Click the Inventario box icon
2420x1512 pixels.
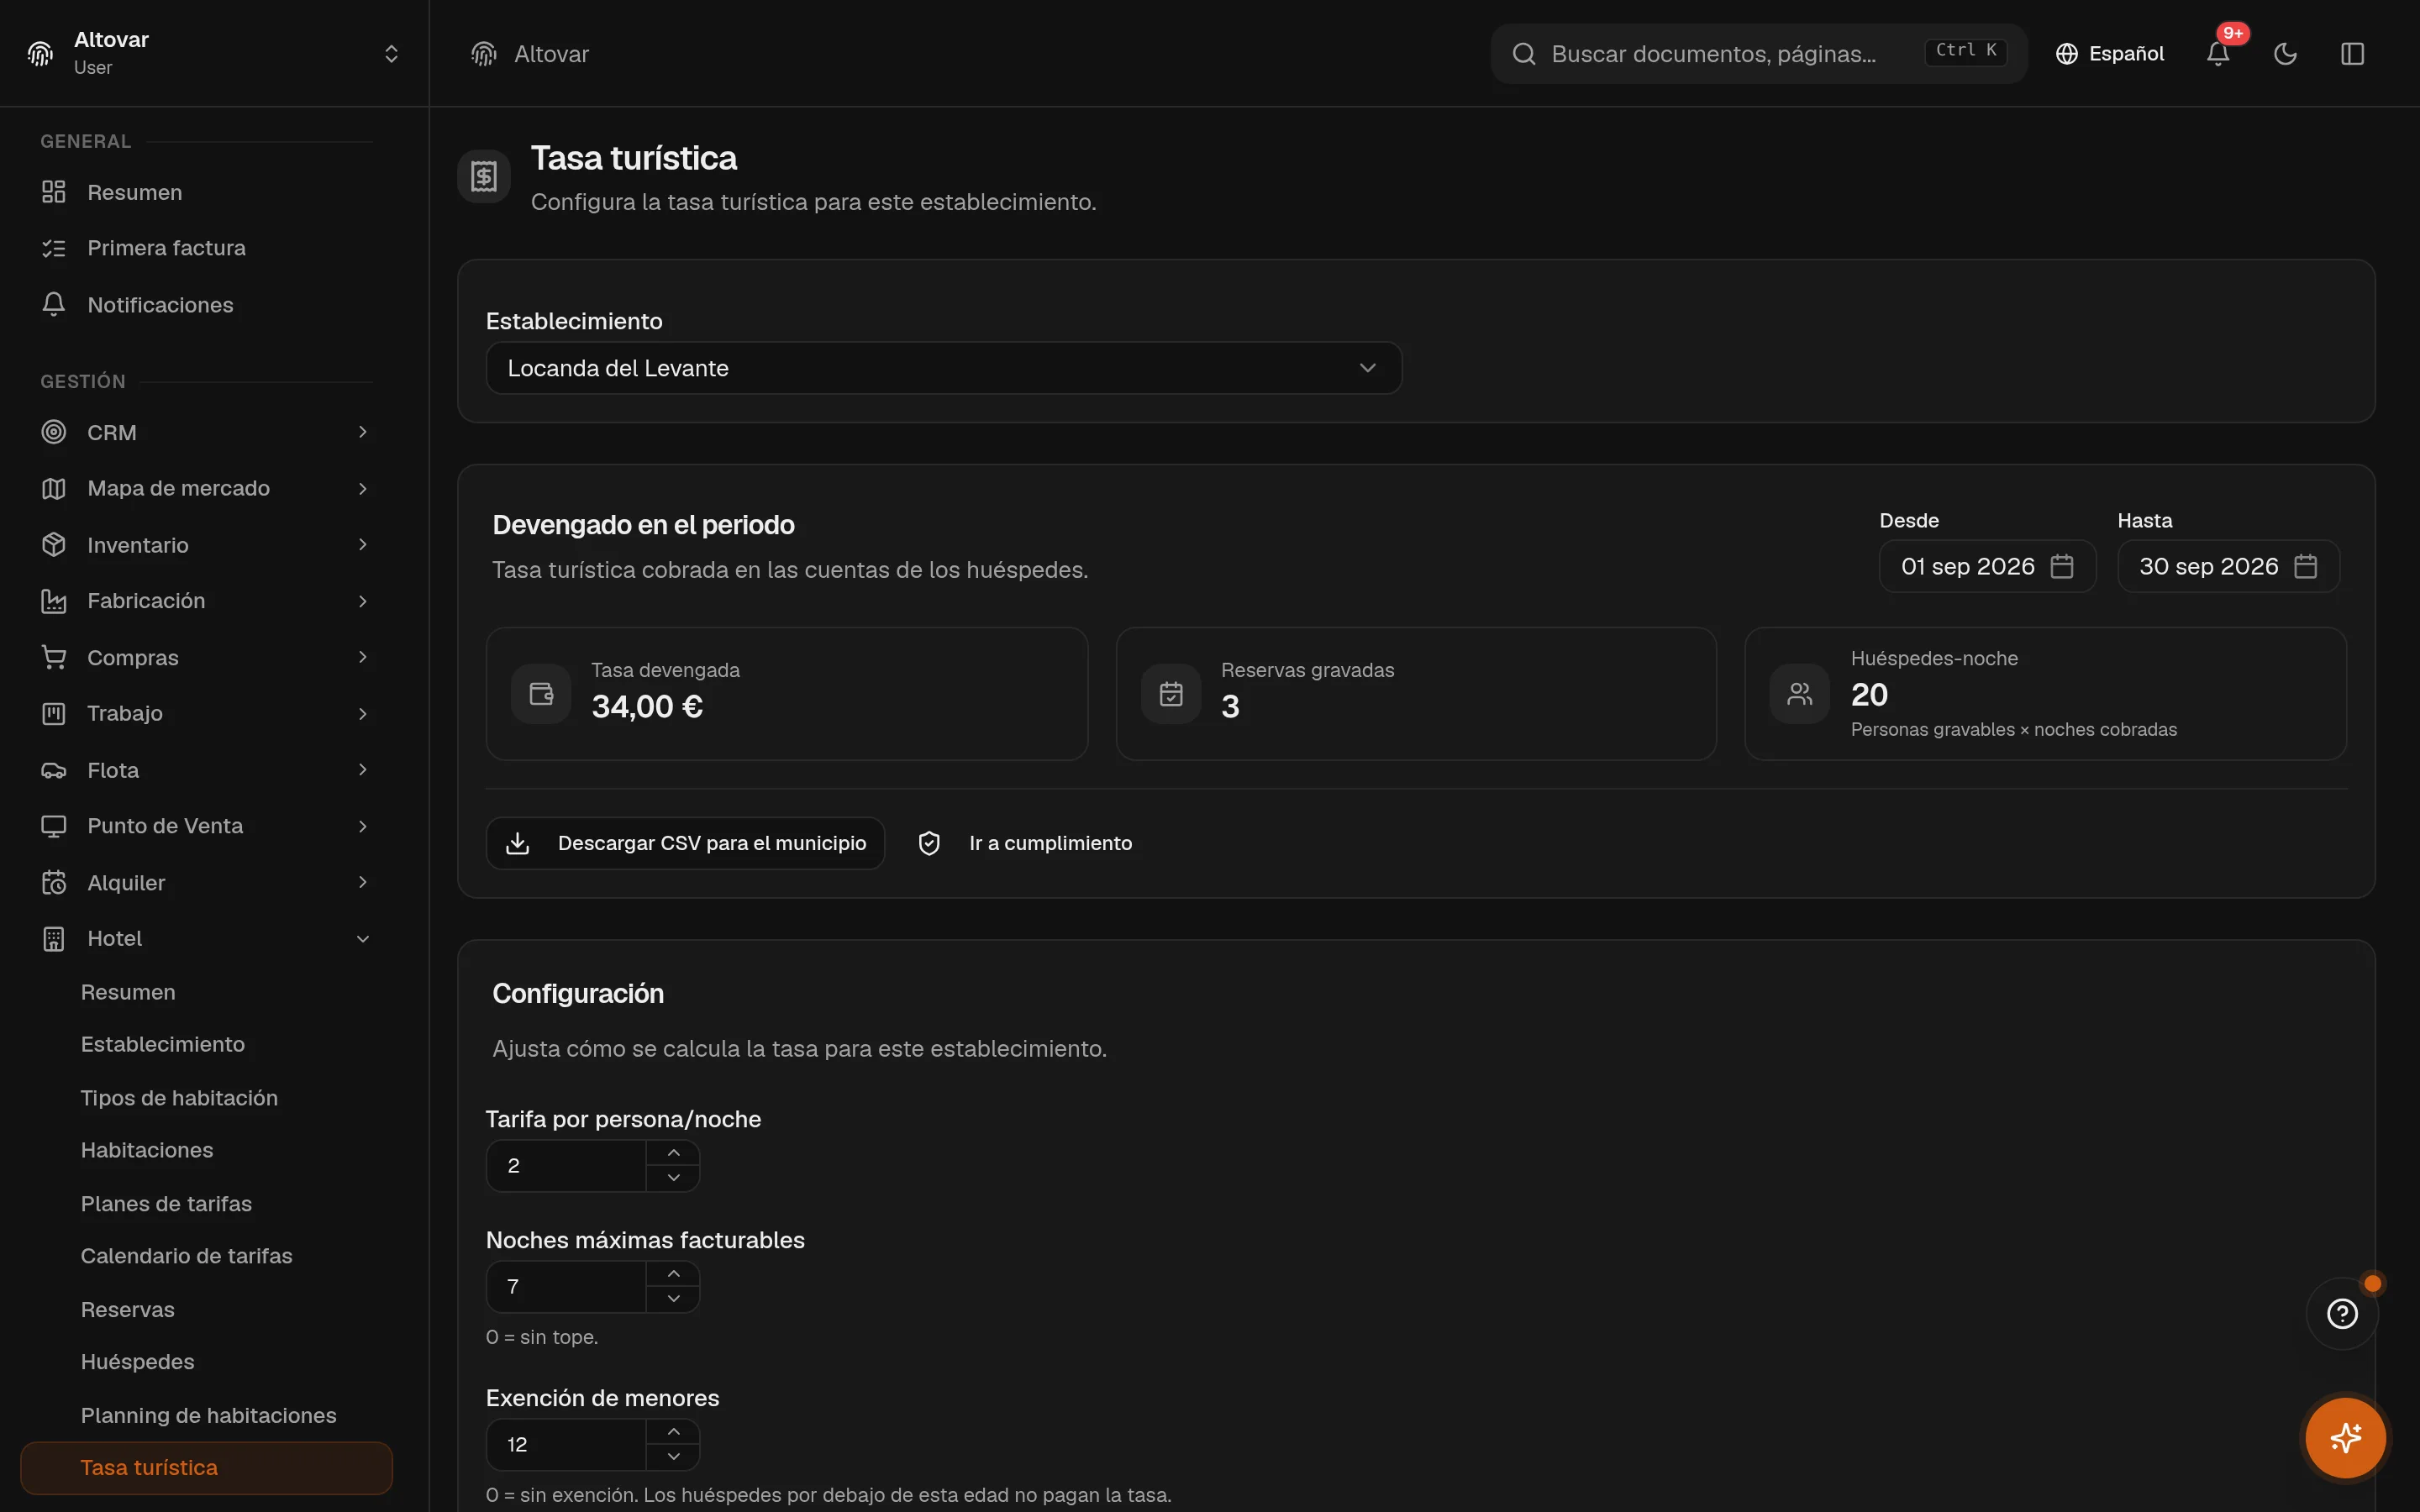point(54,544)
